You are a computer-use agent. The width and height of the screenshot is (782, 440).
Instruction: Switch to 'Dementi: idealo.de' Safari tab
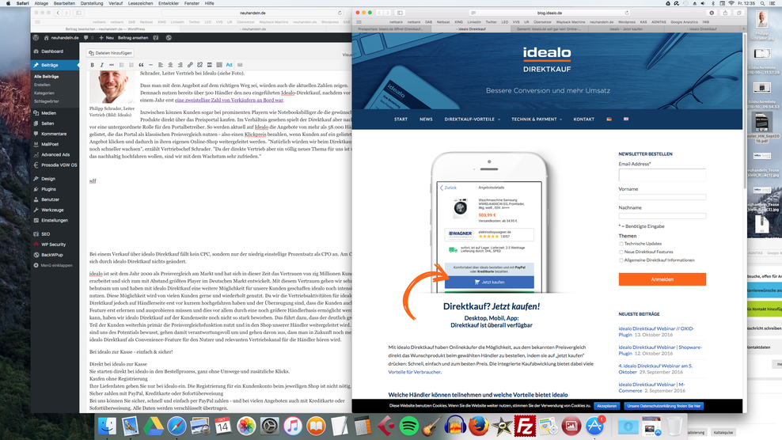[x=548, y=29]
